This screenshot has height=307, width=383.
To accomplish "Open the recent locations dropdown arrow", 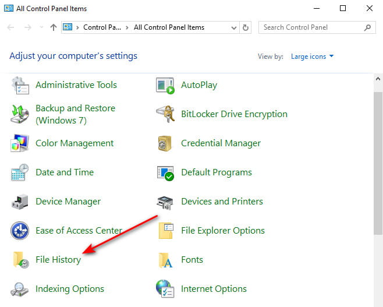I will pos(41,27).
